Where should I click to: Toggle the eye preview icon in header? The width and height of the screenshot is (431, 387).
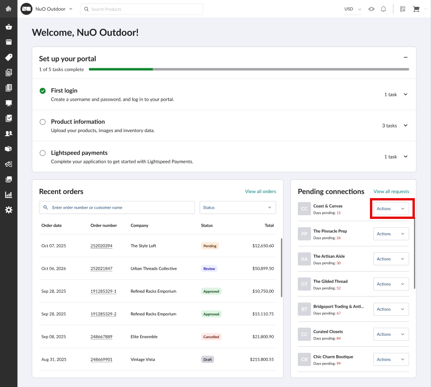[x=371, y=9]
